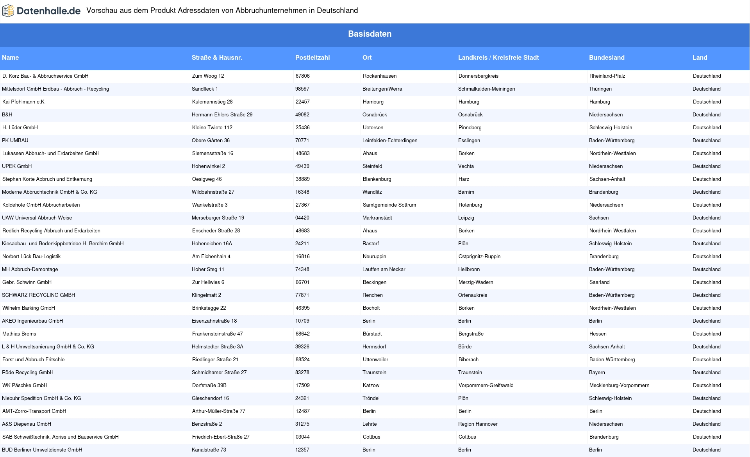Select Stephan Korte Abbruch und Entkernung
The image size is (750, 457).
click(47, 179)
